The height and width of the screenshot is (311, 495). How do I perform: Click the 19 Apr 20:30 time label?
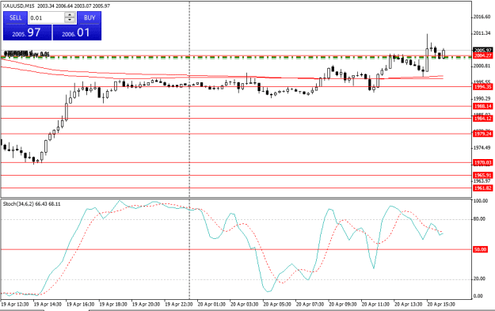[146, 305]
